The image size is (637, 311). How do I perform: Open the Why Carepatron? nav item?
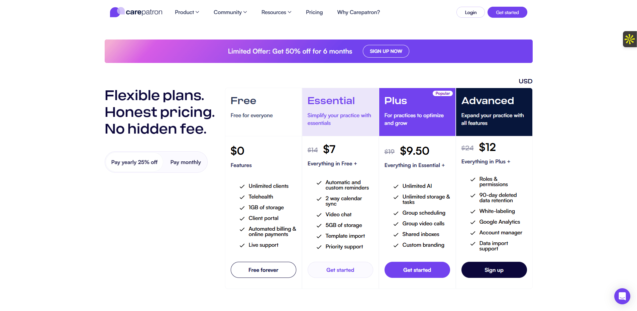pos(358,12)
